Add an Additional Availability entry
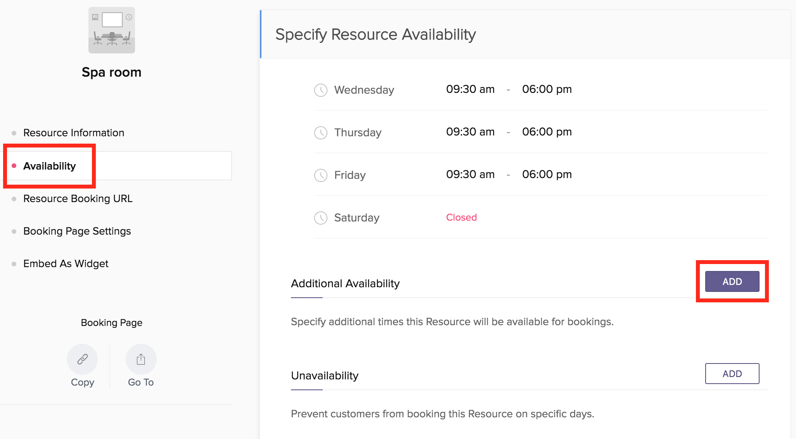The height and width of the screenshot is (439, 796). (x=732, y=281)
